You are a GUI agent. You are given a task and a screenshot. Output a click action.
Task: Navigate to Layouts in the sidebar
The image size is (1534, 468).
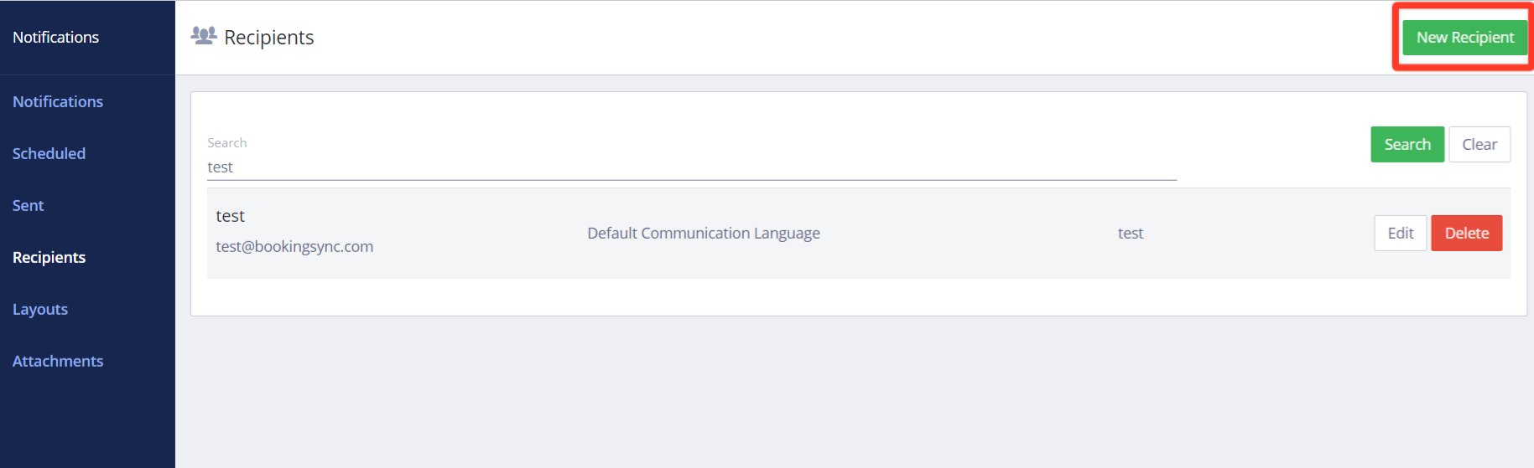click(40, 309)
